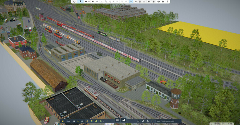Open help with the question mark
240x125 pixels.
(168, 2)
